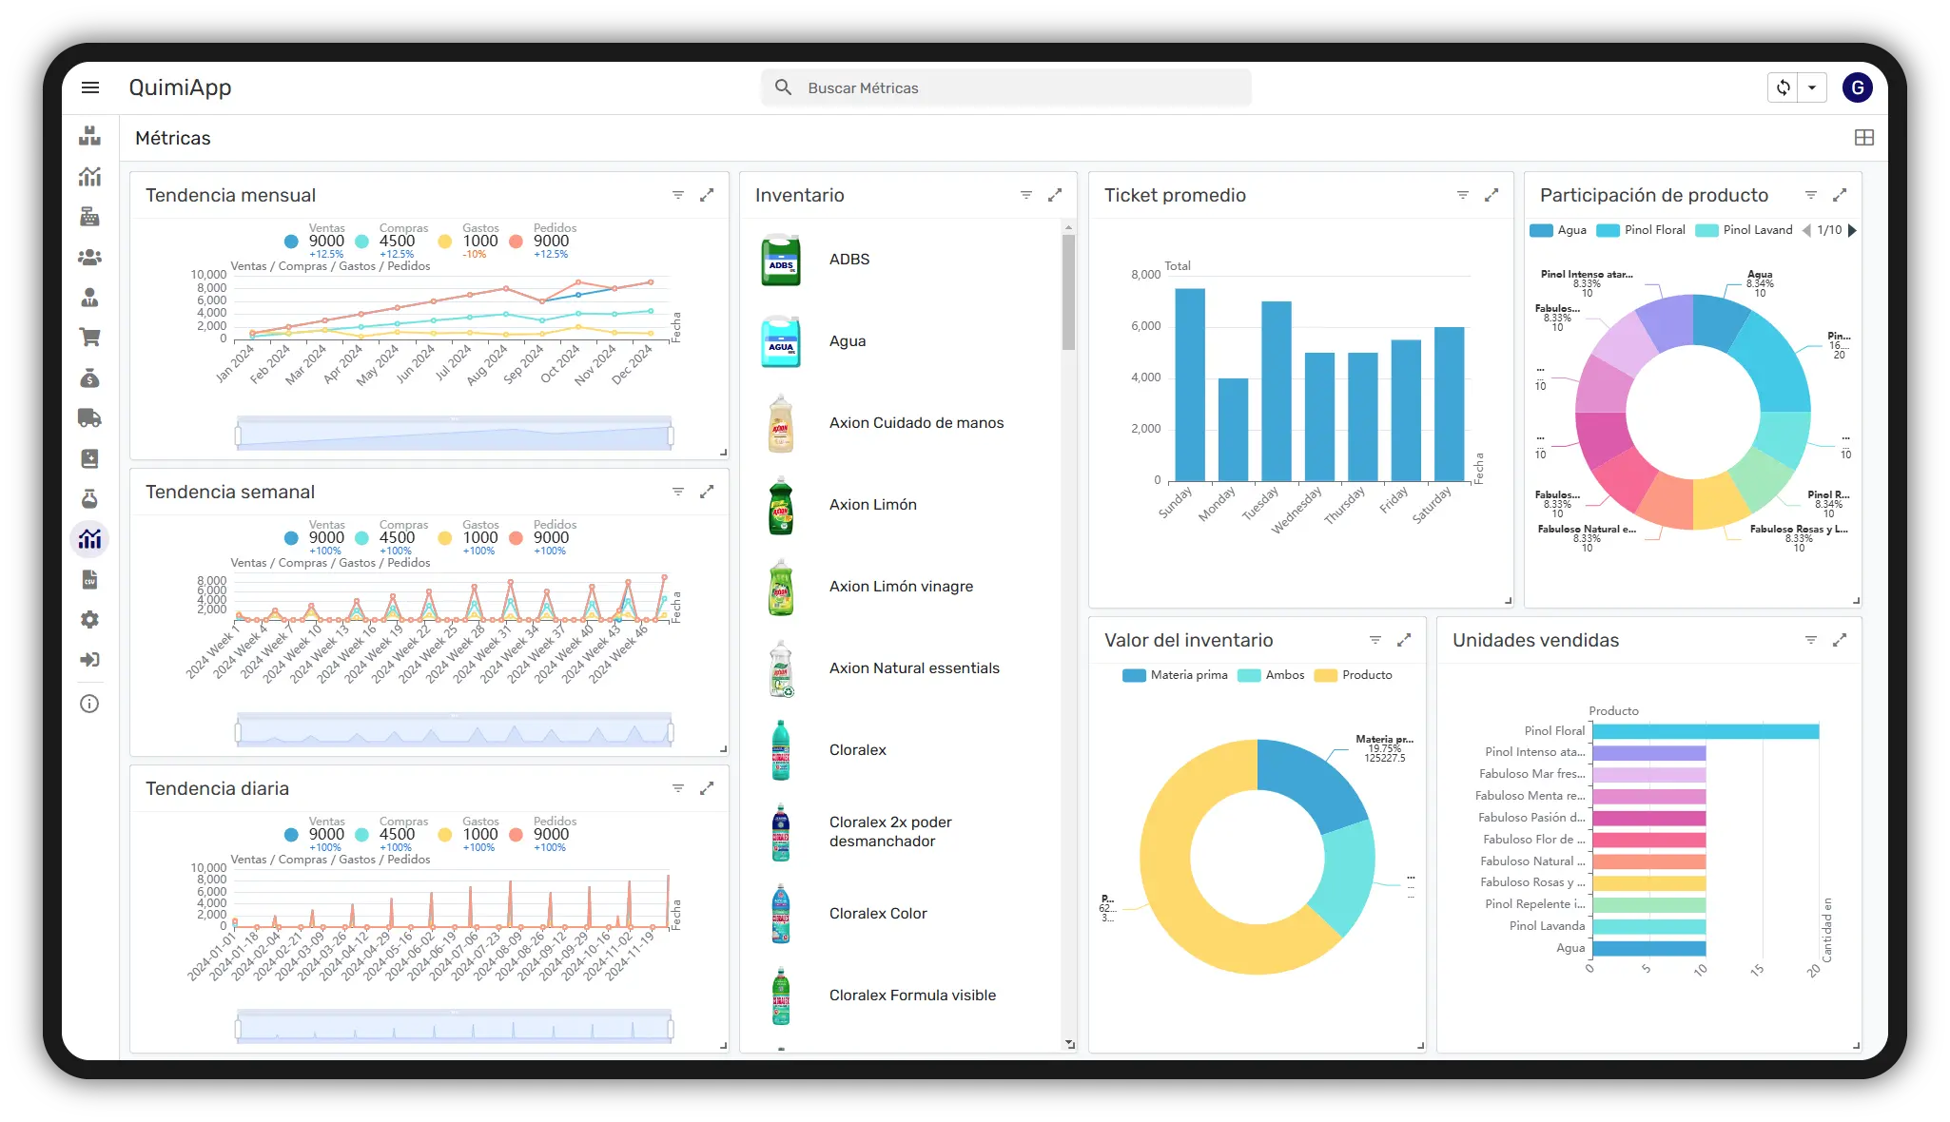Open the filter icon on Unidades vendidas
The height and width of the screenshot is (1122, 1950).
pyautogui.click(x=1811, y=640)
